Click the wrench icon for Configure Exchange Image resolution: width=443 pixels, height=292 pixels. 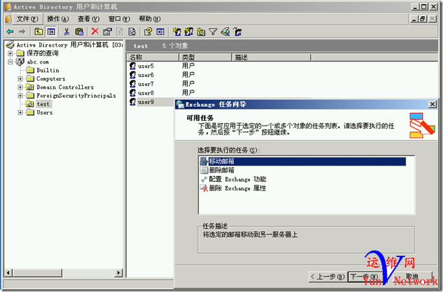tap(204, 179)
